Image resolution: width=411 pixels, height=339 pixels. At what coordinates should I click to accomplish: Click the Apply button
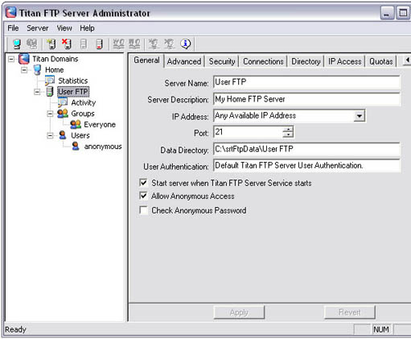[x=239, y=312]
